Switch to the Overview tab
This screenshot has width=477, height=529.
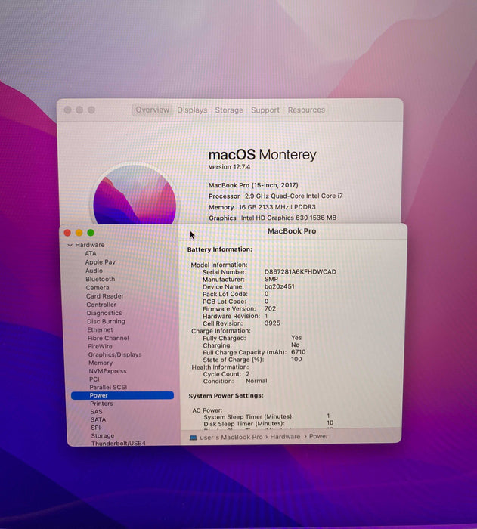click(x=152, y=110)
